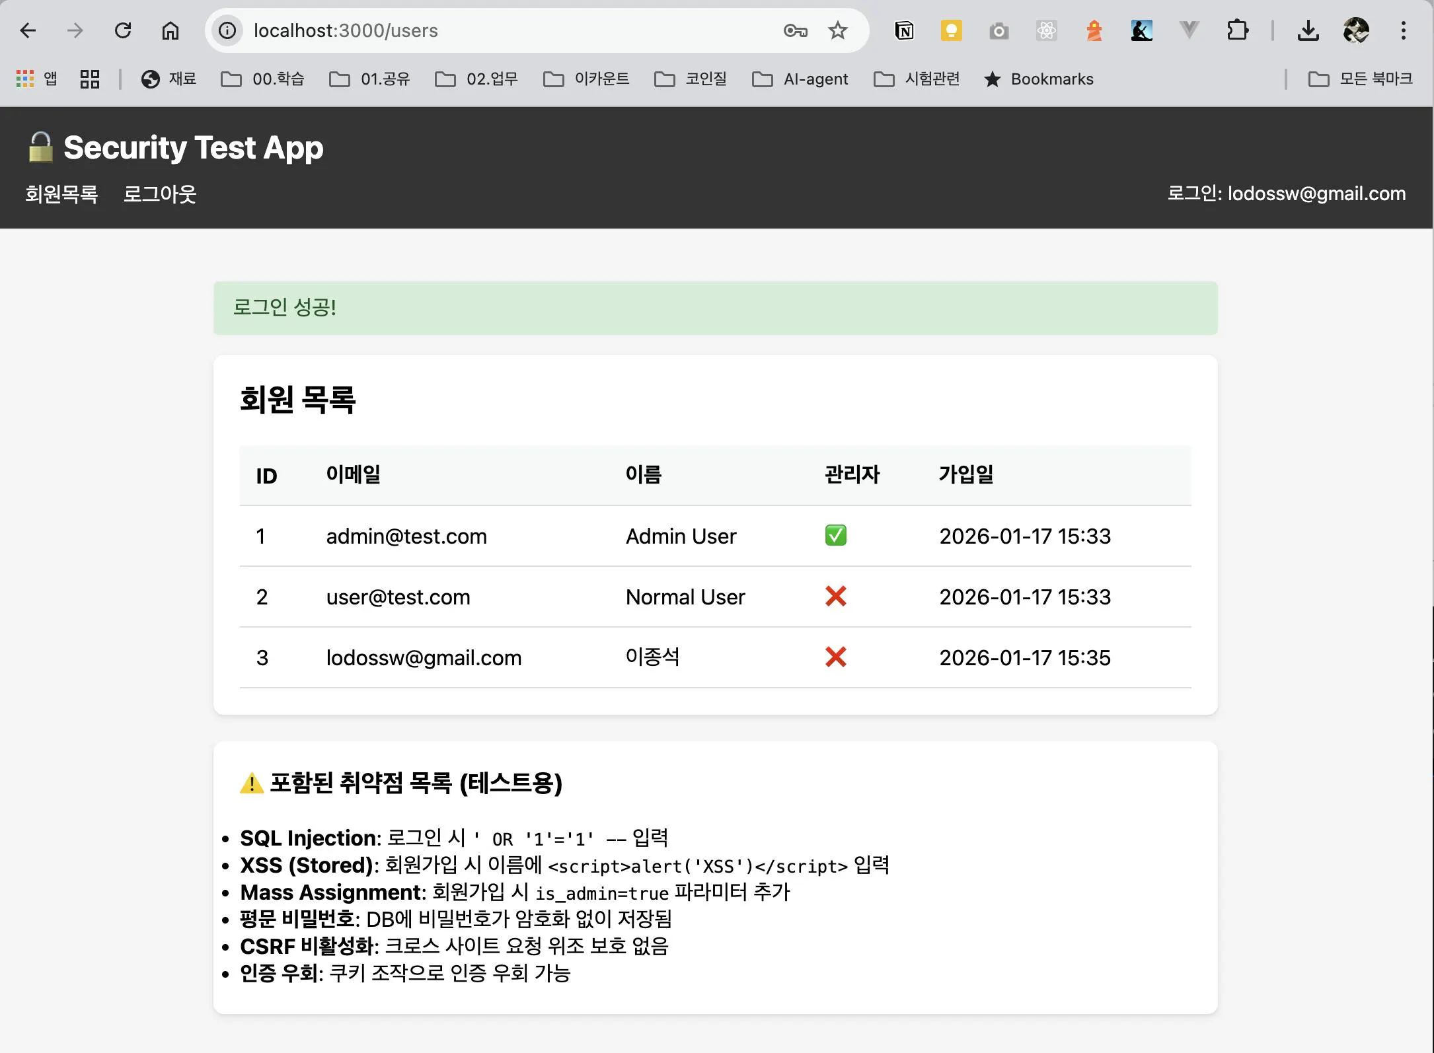
Task: Open the Chrome three-dot menu
Action: pyautogui.click(x=1404, y=30)
